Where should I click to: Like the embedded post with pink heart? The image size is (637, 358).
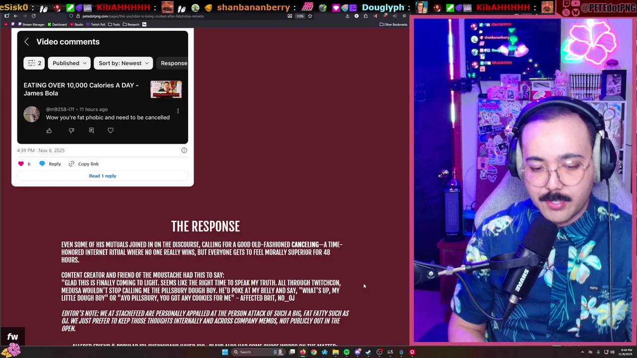coord(21,164)
